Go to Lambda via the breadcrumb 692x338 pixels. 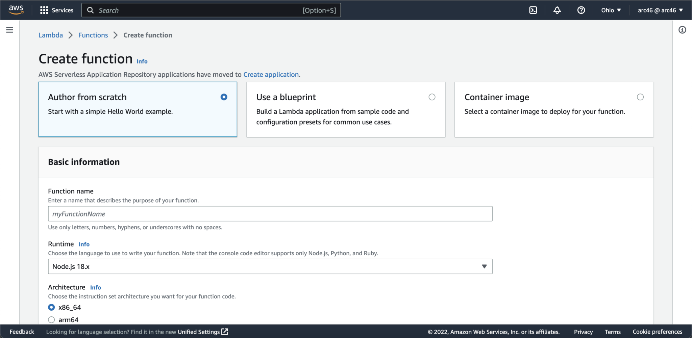(x=50, y=35)
